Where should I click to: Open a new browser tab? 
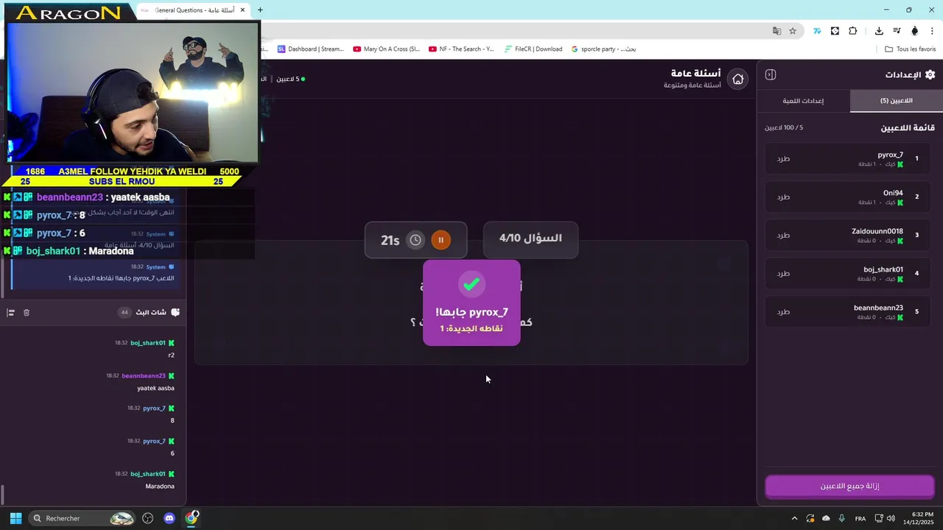(260, 10)
